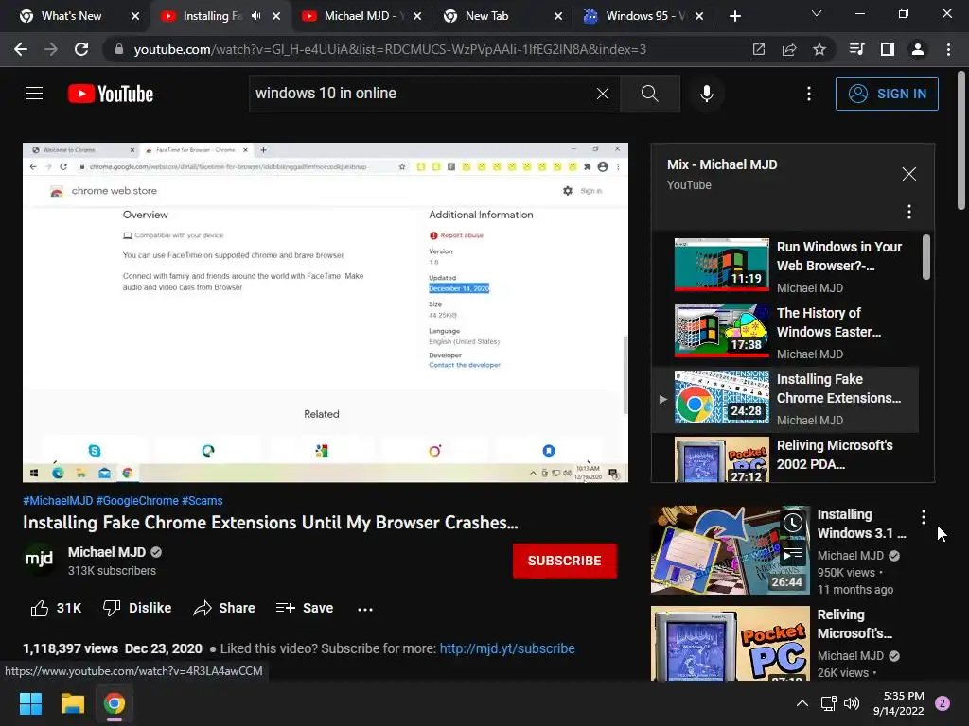Show hidden system tray icons chevron
The image size is (969, 726).
click(x=802, y=703)
